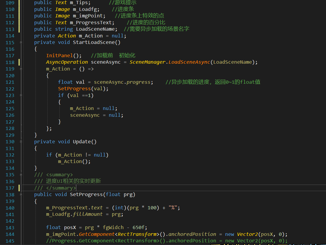Image resolution: width=326 pixels, height=245 pixels.
Task: Collapse the Update method at line 130
Action: point(21,142)
